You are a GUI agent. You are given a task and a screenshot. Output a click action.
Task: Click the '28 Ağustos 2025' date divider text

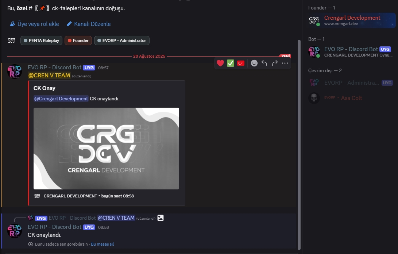(x=149, y=56)
